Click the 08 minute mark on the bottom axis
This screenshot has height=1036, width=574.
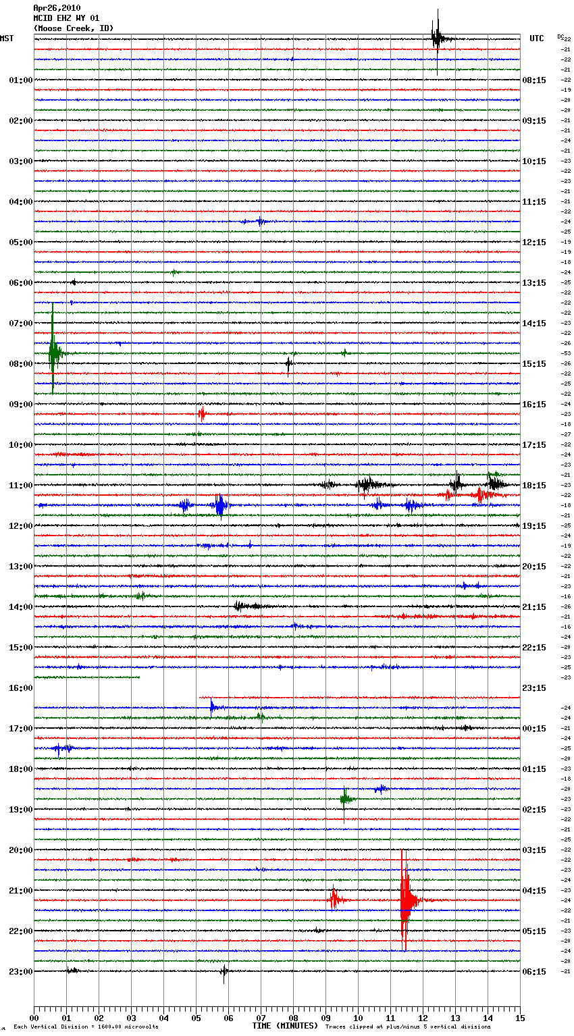tap(293, 1018)
